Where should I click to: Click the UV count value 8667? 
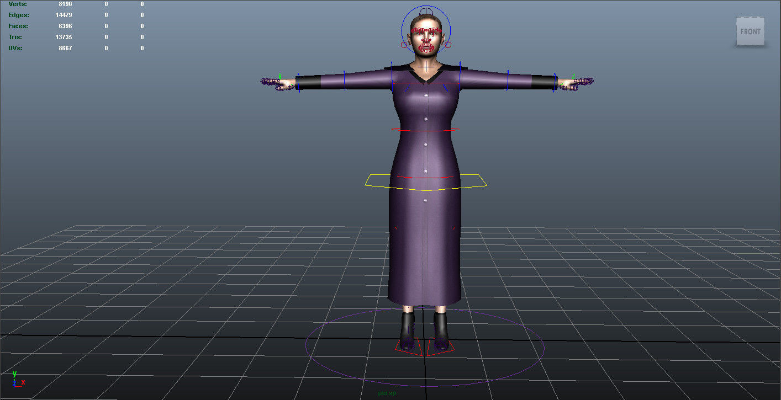tap(65, 48)
